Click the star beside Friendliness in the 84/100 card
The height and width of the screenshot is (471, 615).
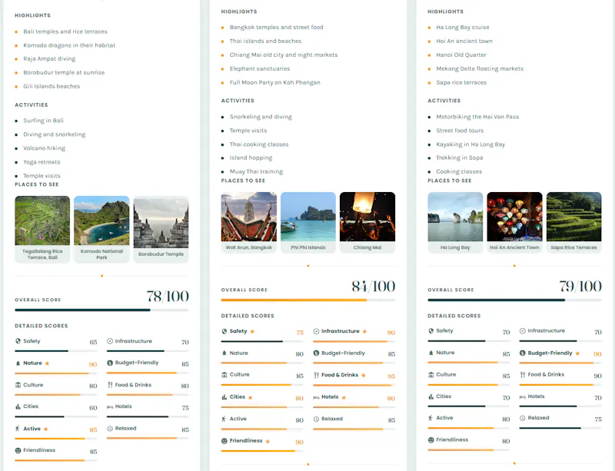click(x=268, y=441)
